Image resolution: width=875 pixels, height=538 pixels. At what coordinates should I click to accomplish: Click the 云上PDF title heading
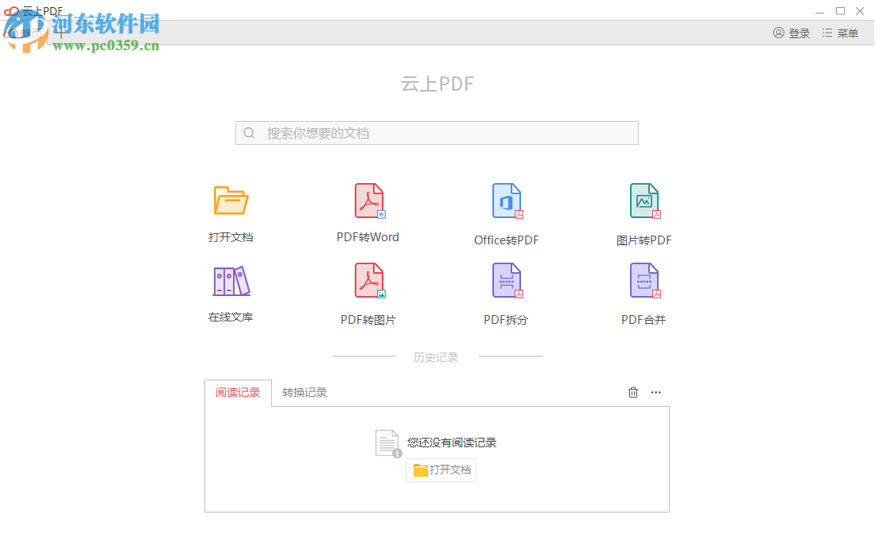pyautogui.click(x=437, y=83)
